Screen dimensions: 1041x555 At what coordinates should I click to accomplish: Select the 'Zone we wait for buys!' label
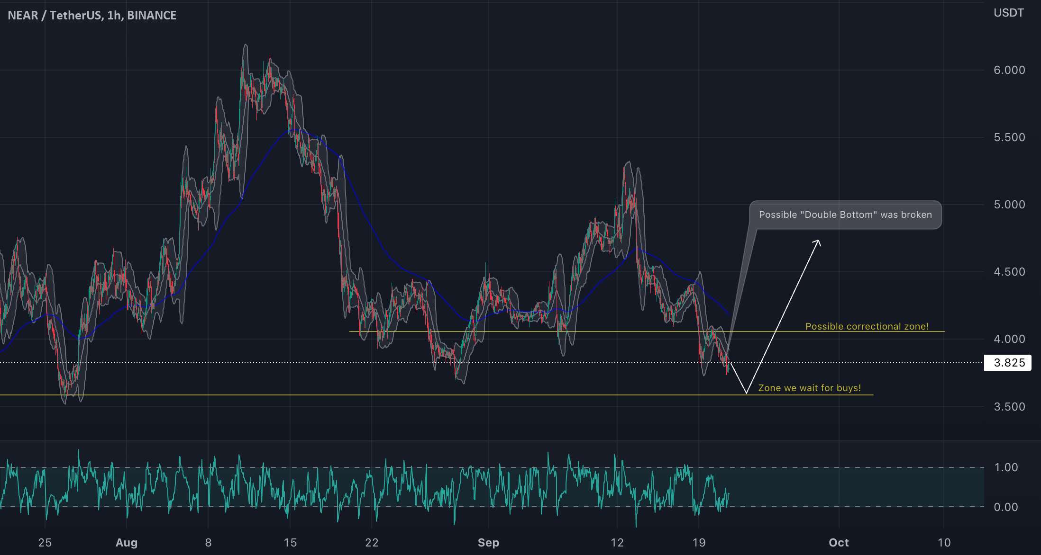pyautogui.click(x=809, y=388)
